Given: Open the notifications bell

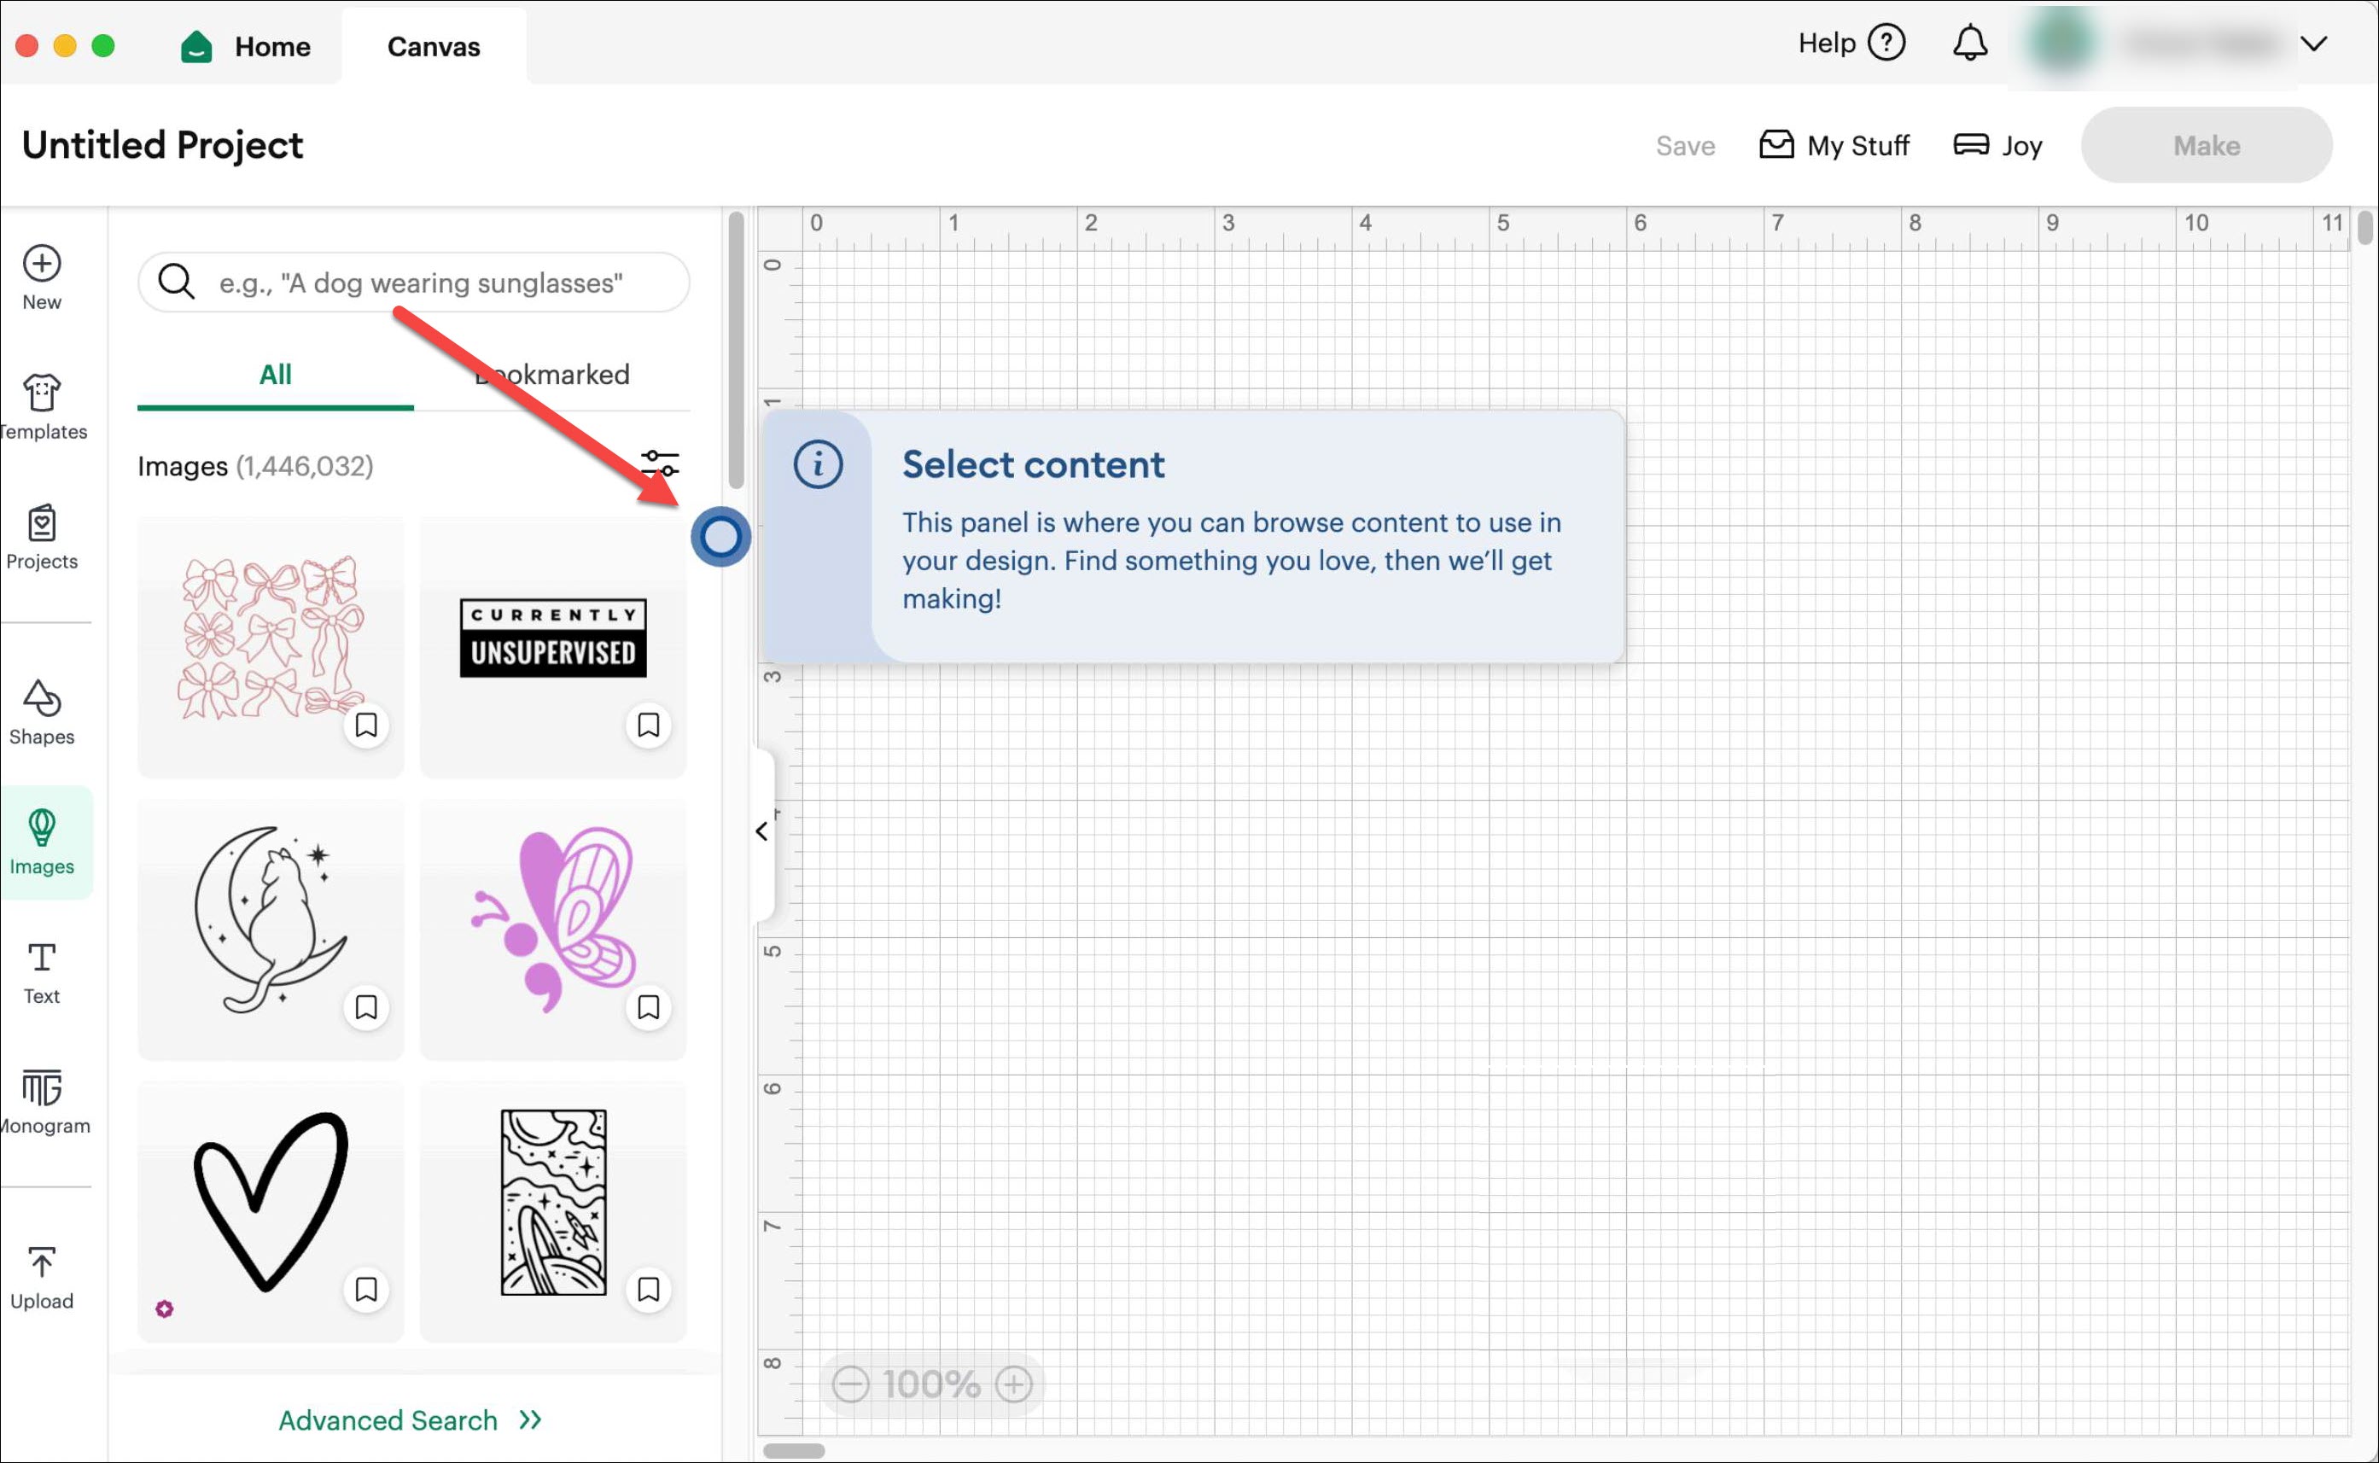Looking at the screenshot, I should click(x=1968, y=44).
